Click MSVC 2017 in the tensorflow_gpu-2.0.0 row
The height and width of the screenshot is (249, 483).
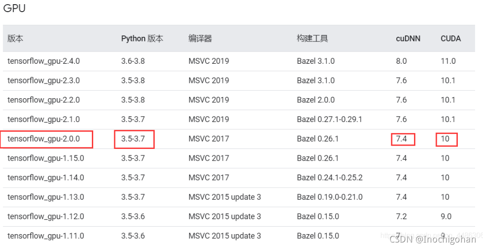(x=208, y=139)
